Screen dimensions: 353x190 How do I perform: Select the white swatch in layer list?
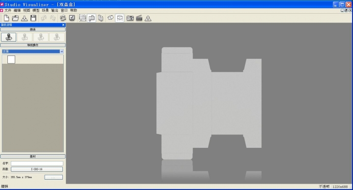[x=11, y=60]
